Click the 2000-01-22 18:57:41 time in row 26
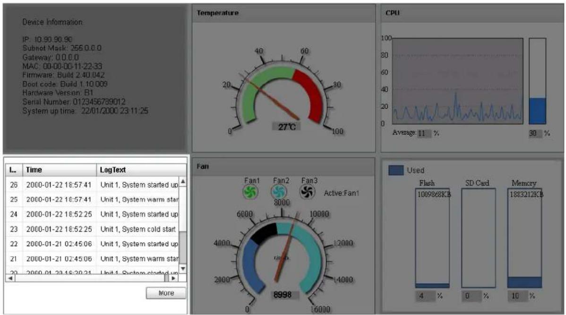Screen dimensions: 566x315 click(x=59, y=185)
